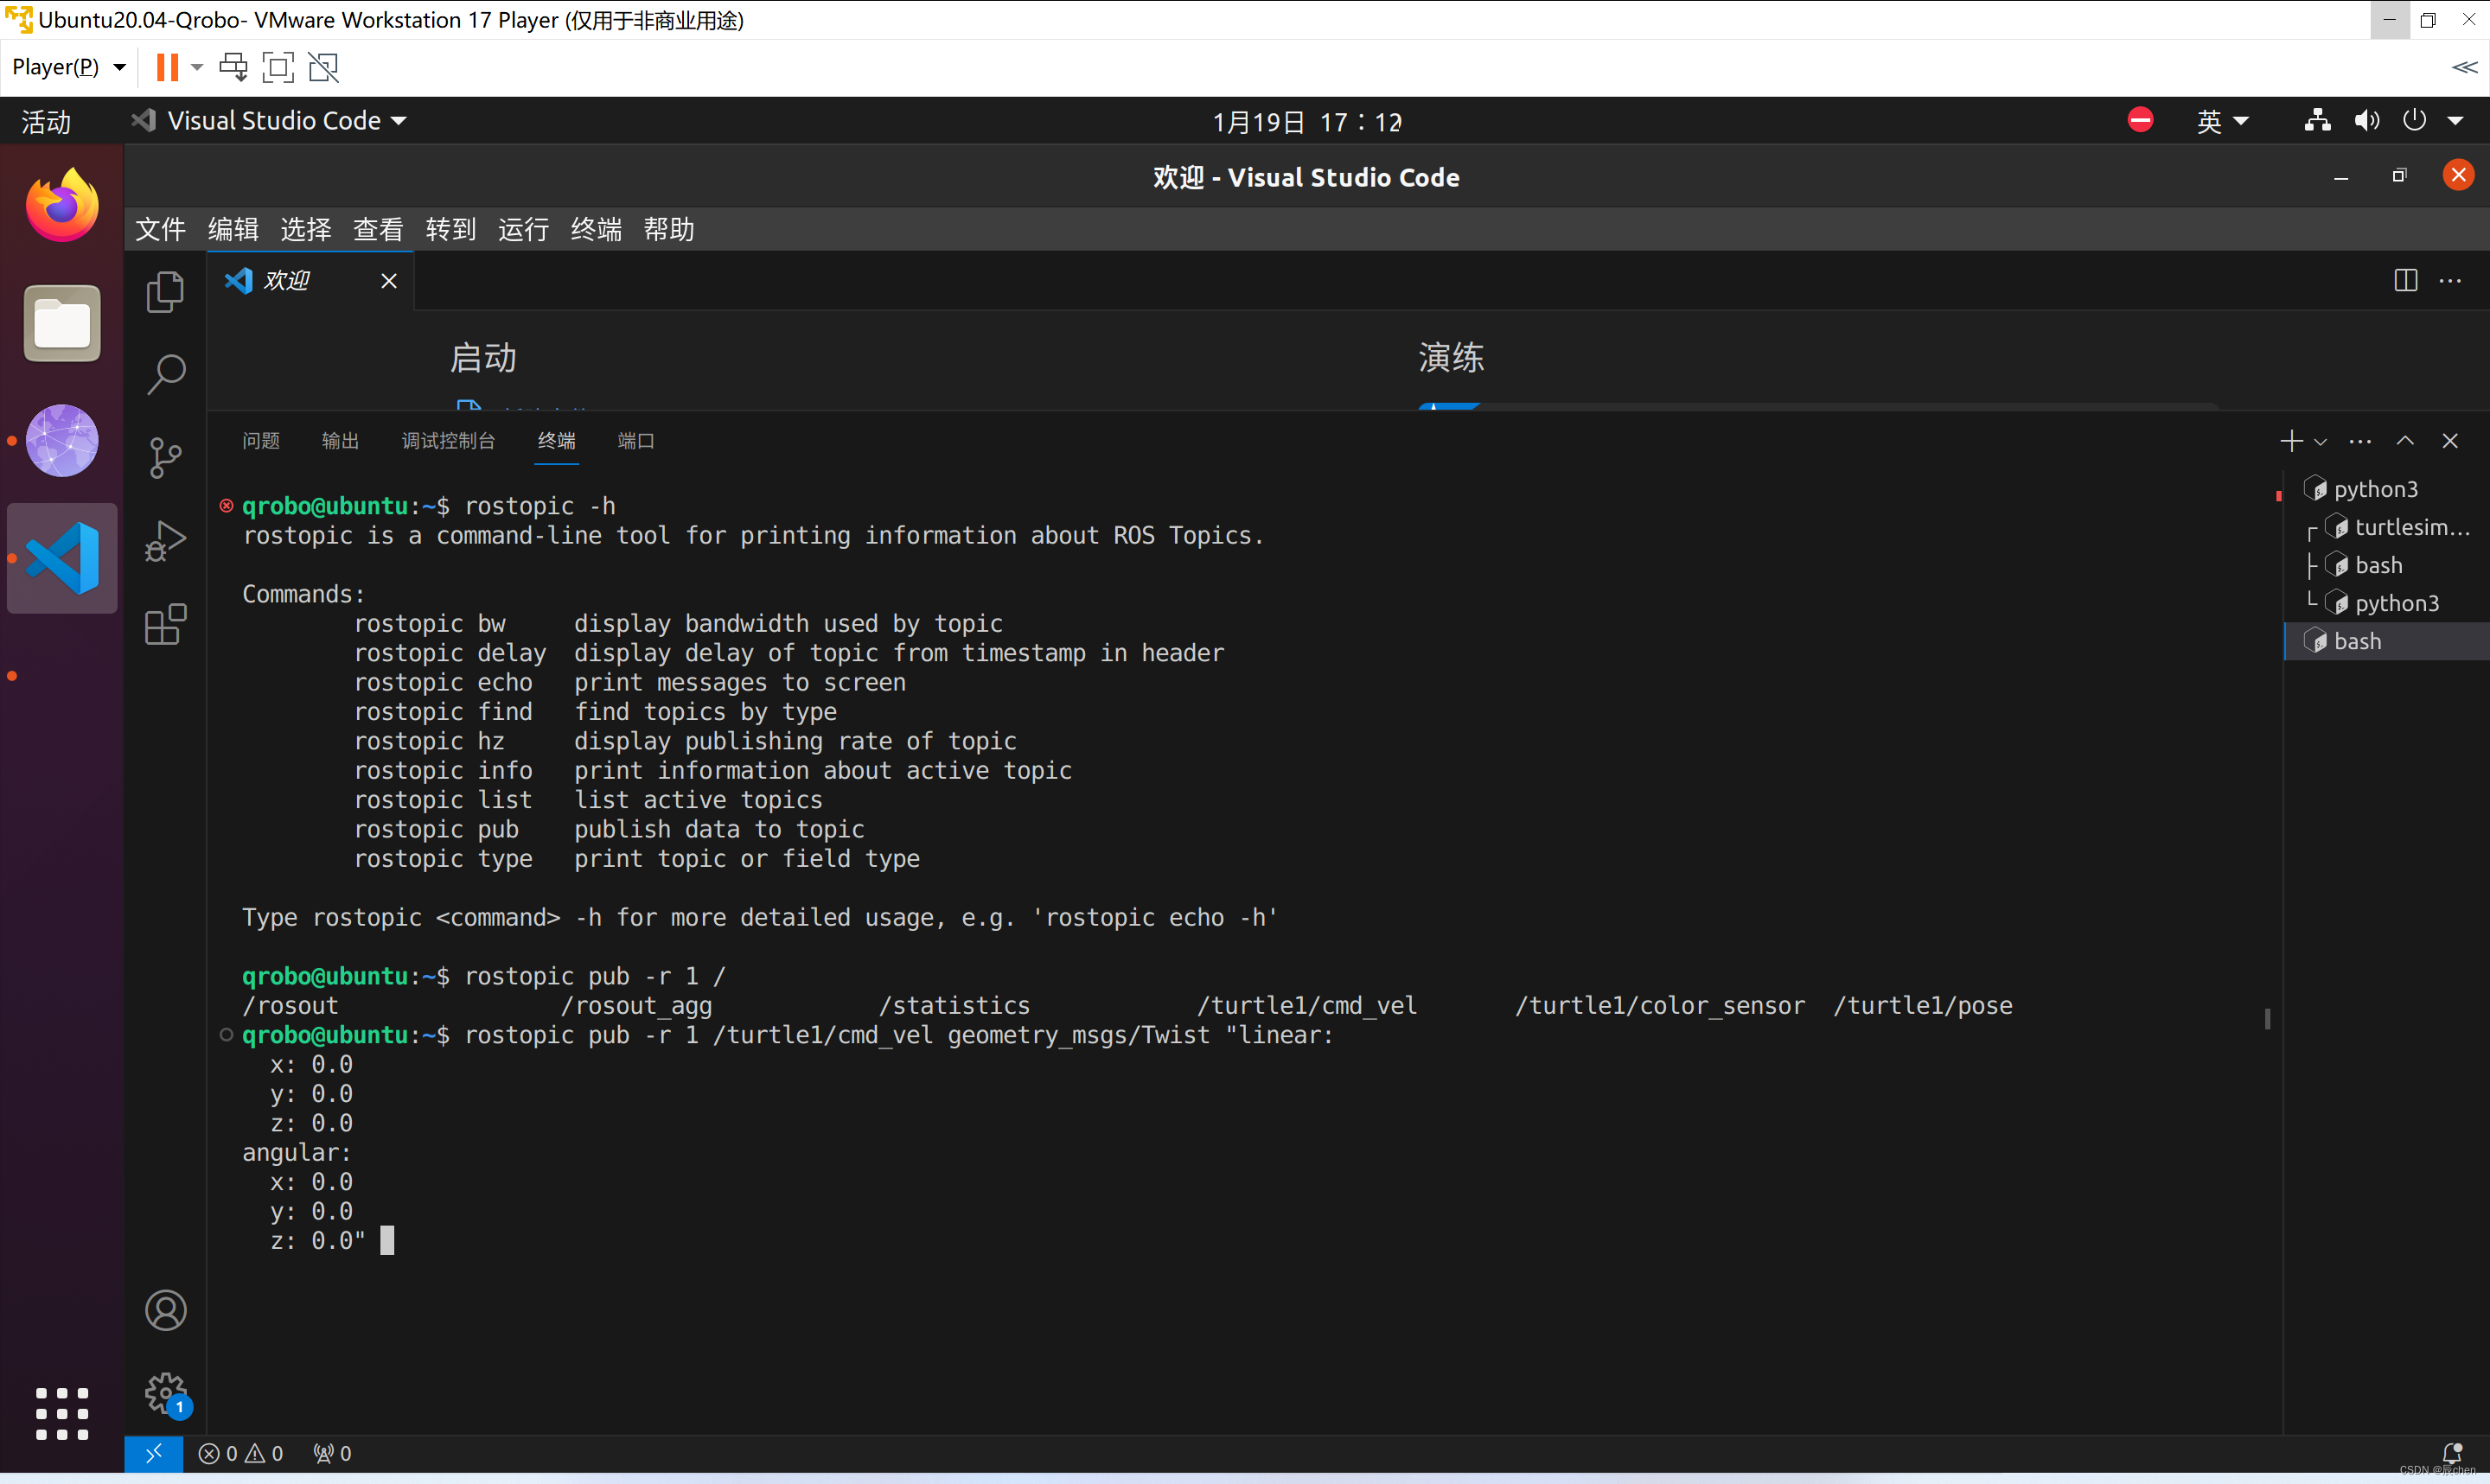Screen dimensions: 2490x1484
Task: Open the Visual Studio Code app menu
Action: 268,121
